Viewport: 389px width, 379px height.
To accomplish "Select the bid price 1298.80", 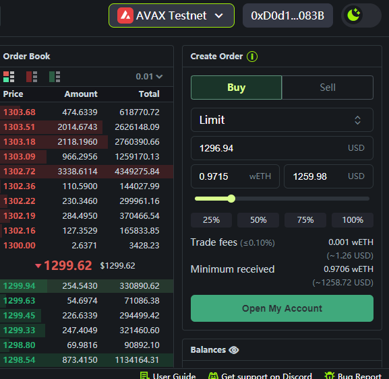I will tap(20, 345).
